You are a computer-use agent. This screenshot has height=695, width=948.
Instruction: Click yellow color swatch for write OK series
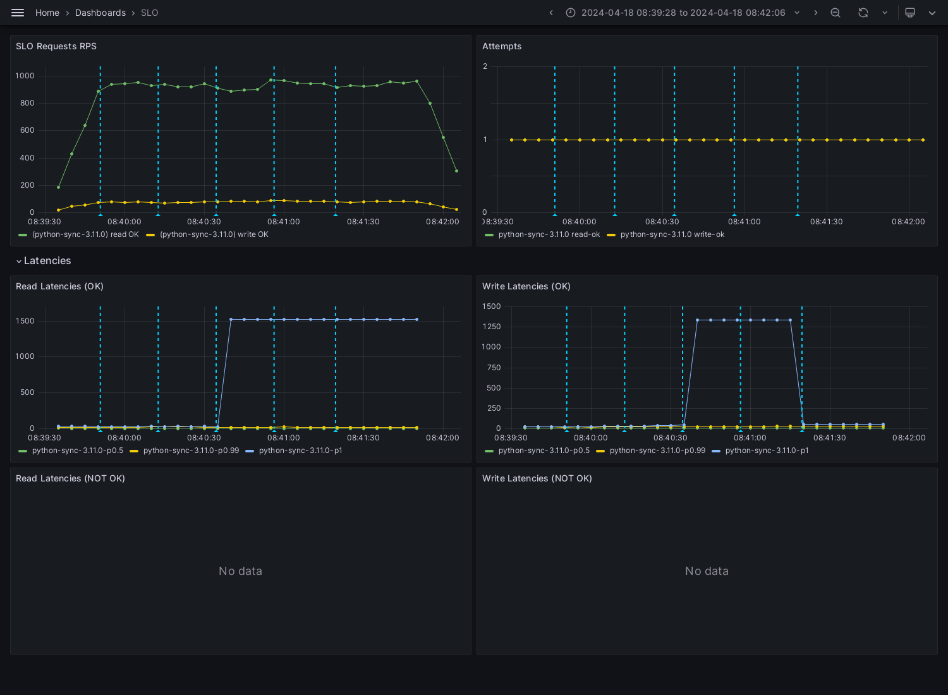pyautogui.click(x=150, y=235)
